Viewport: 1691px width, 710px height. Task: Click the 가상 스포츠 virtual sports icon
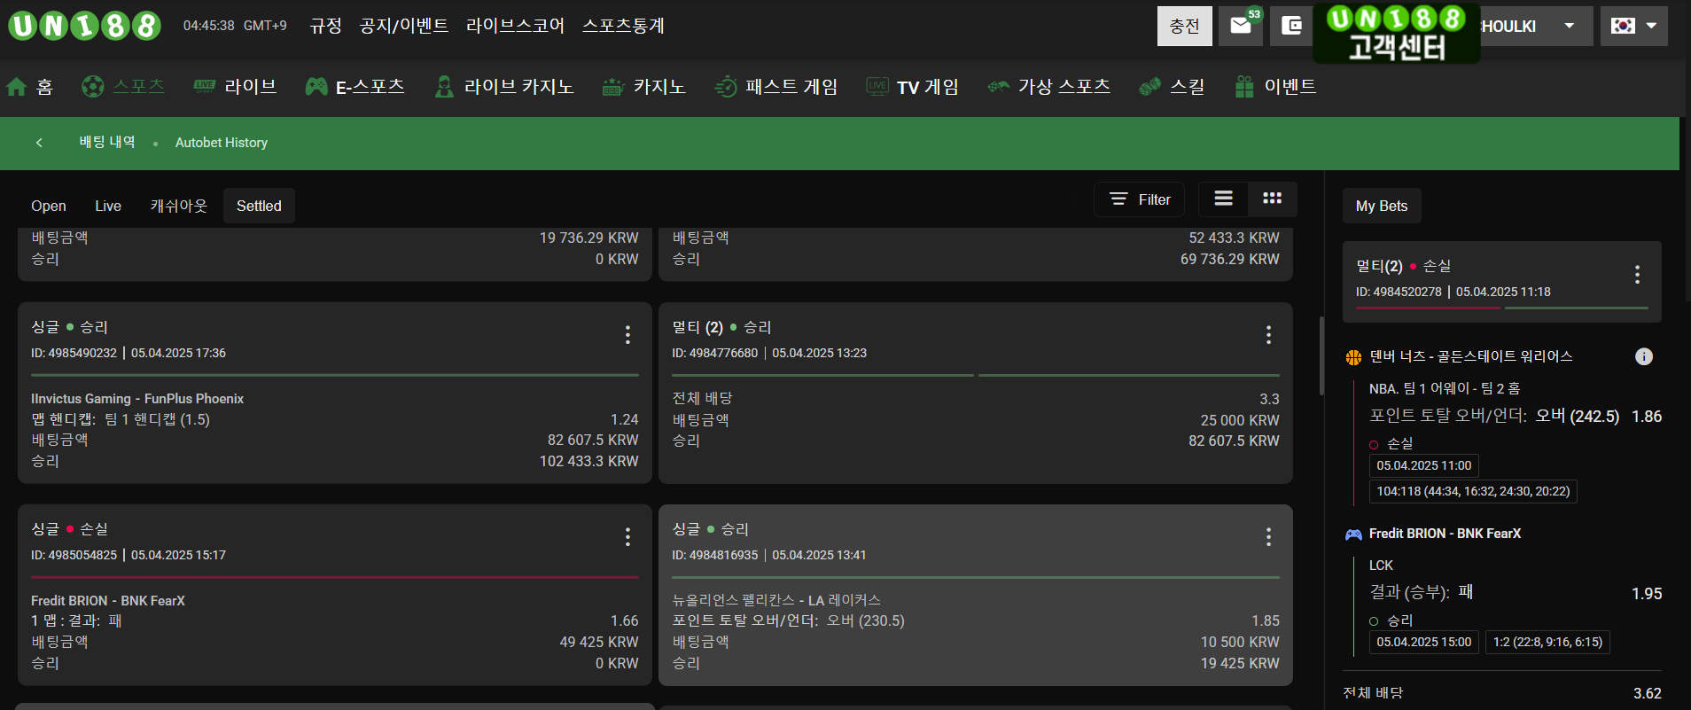(999, 86)
